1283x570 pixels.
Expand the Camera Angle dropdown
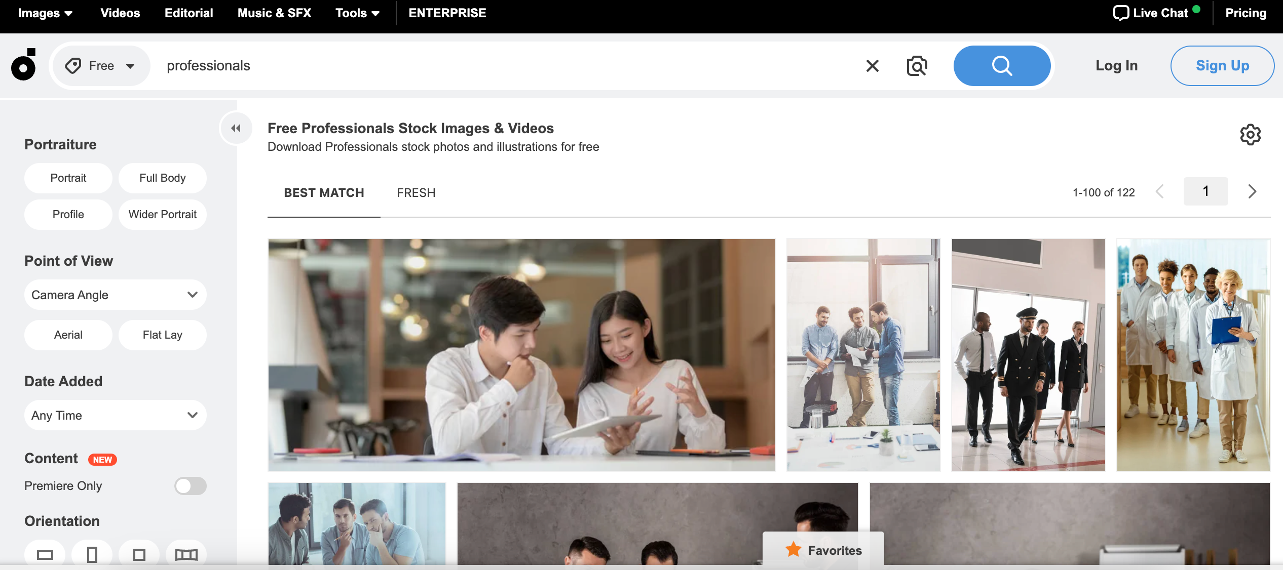[x=115, y=295]
